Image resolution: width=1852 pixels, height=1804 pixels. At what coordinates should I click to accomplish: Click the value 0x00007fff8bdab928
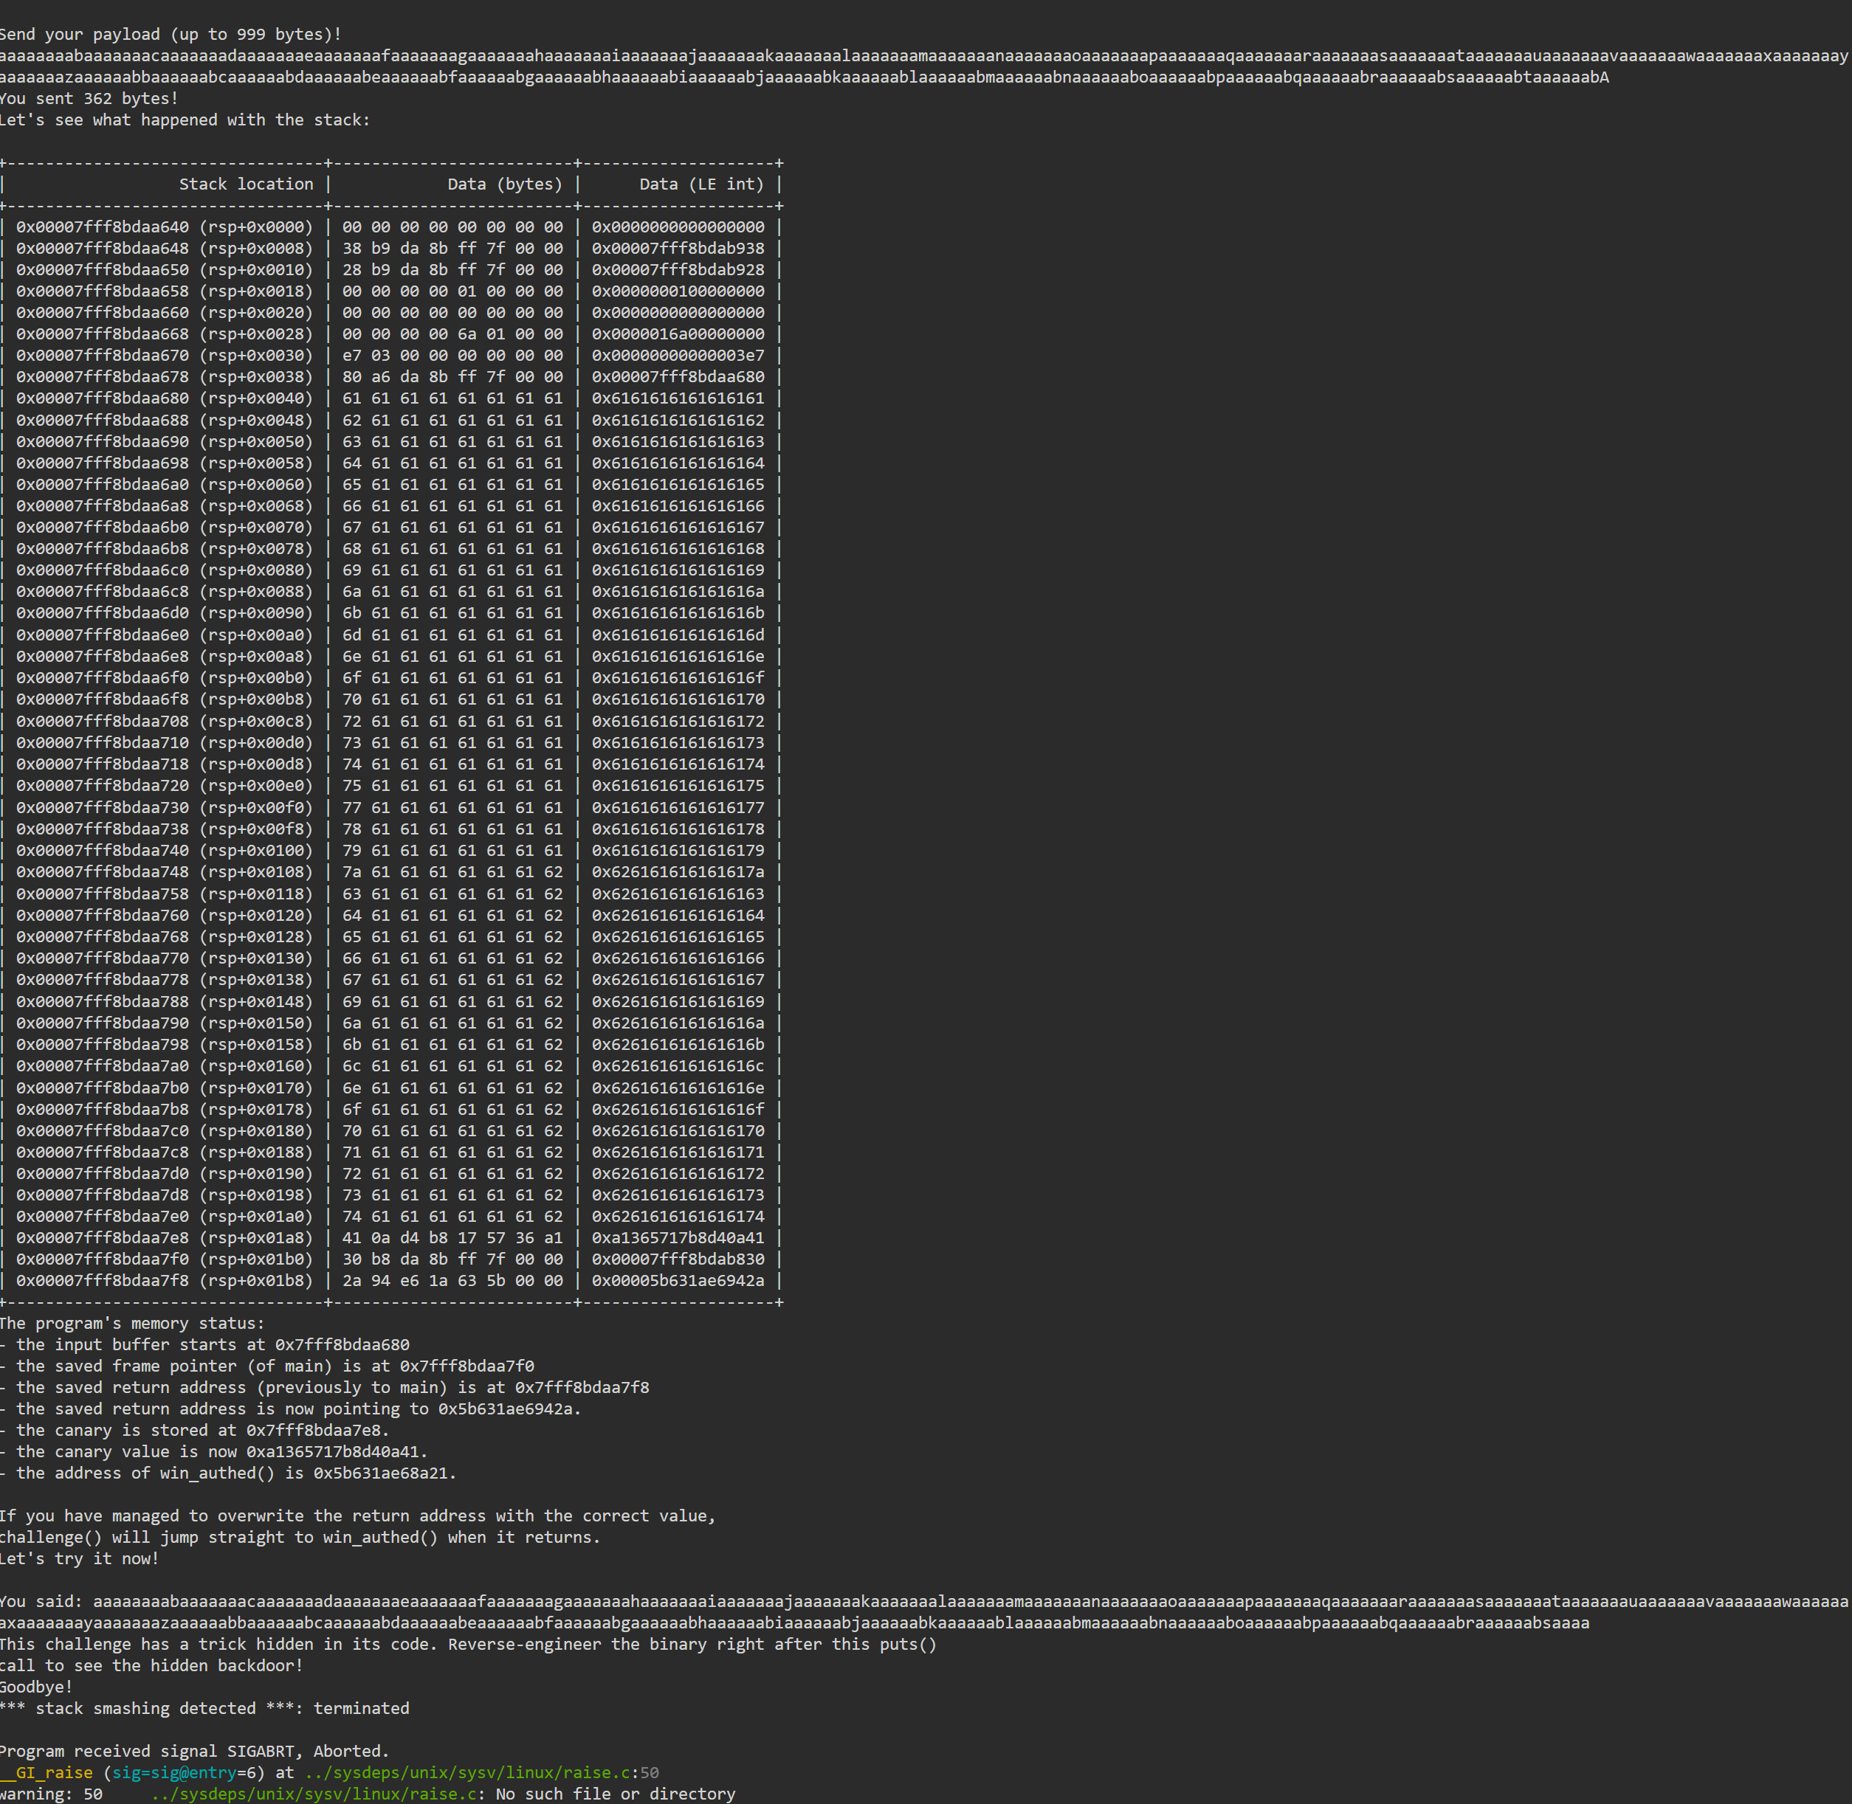[x=678, y=270]
